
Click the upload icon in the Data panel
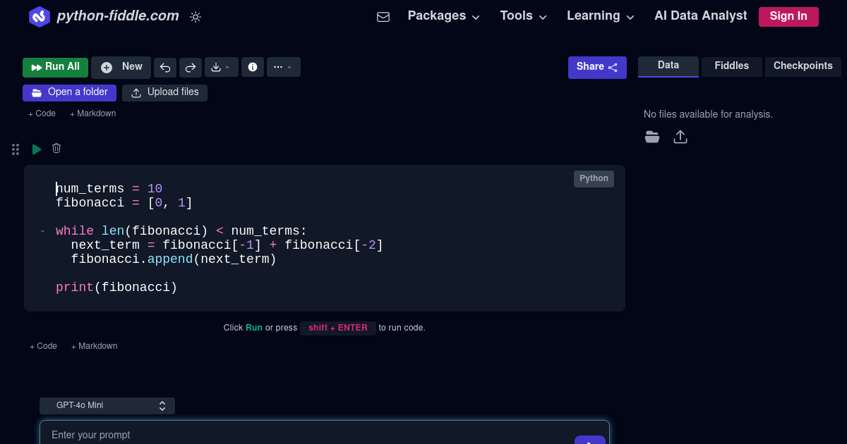(680, 137)
